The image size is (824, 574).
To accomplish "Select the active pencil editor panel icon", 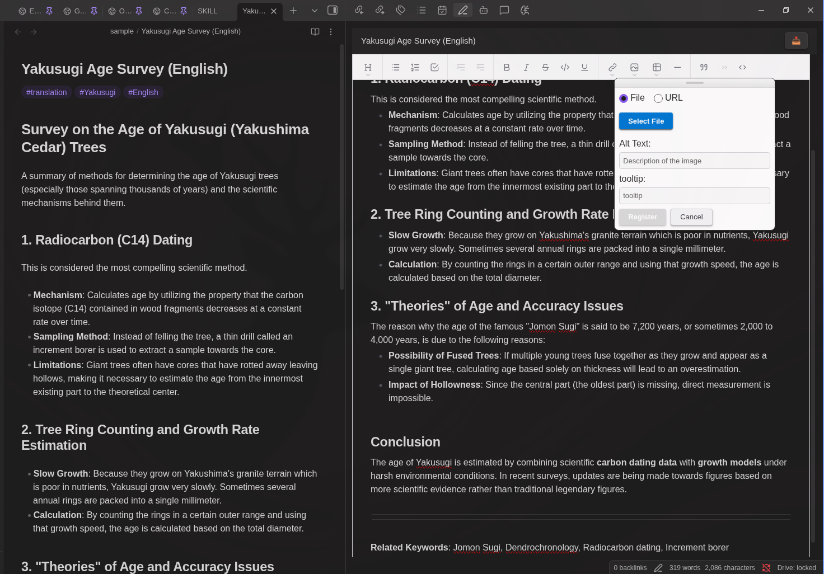I will pyautogui.click(x=463, y=10).
